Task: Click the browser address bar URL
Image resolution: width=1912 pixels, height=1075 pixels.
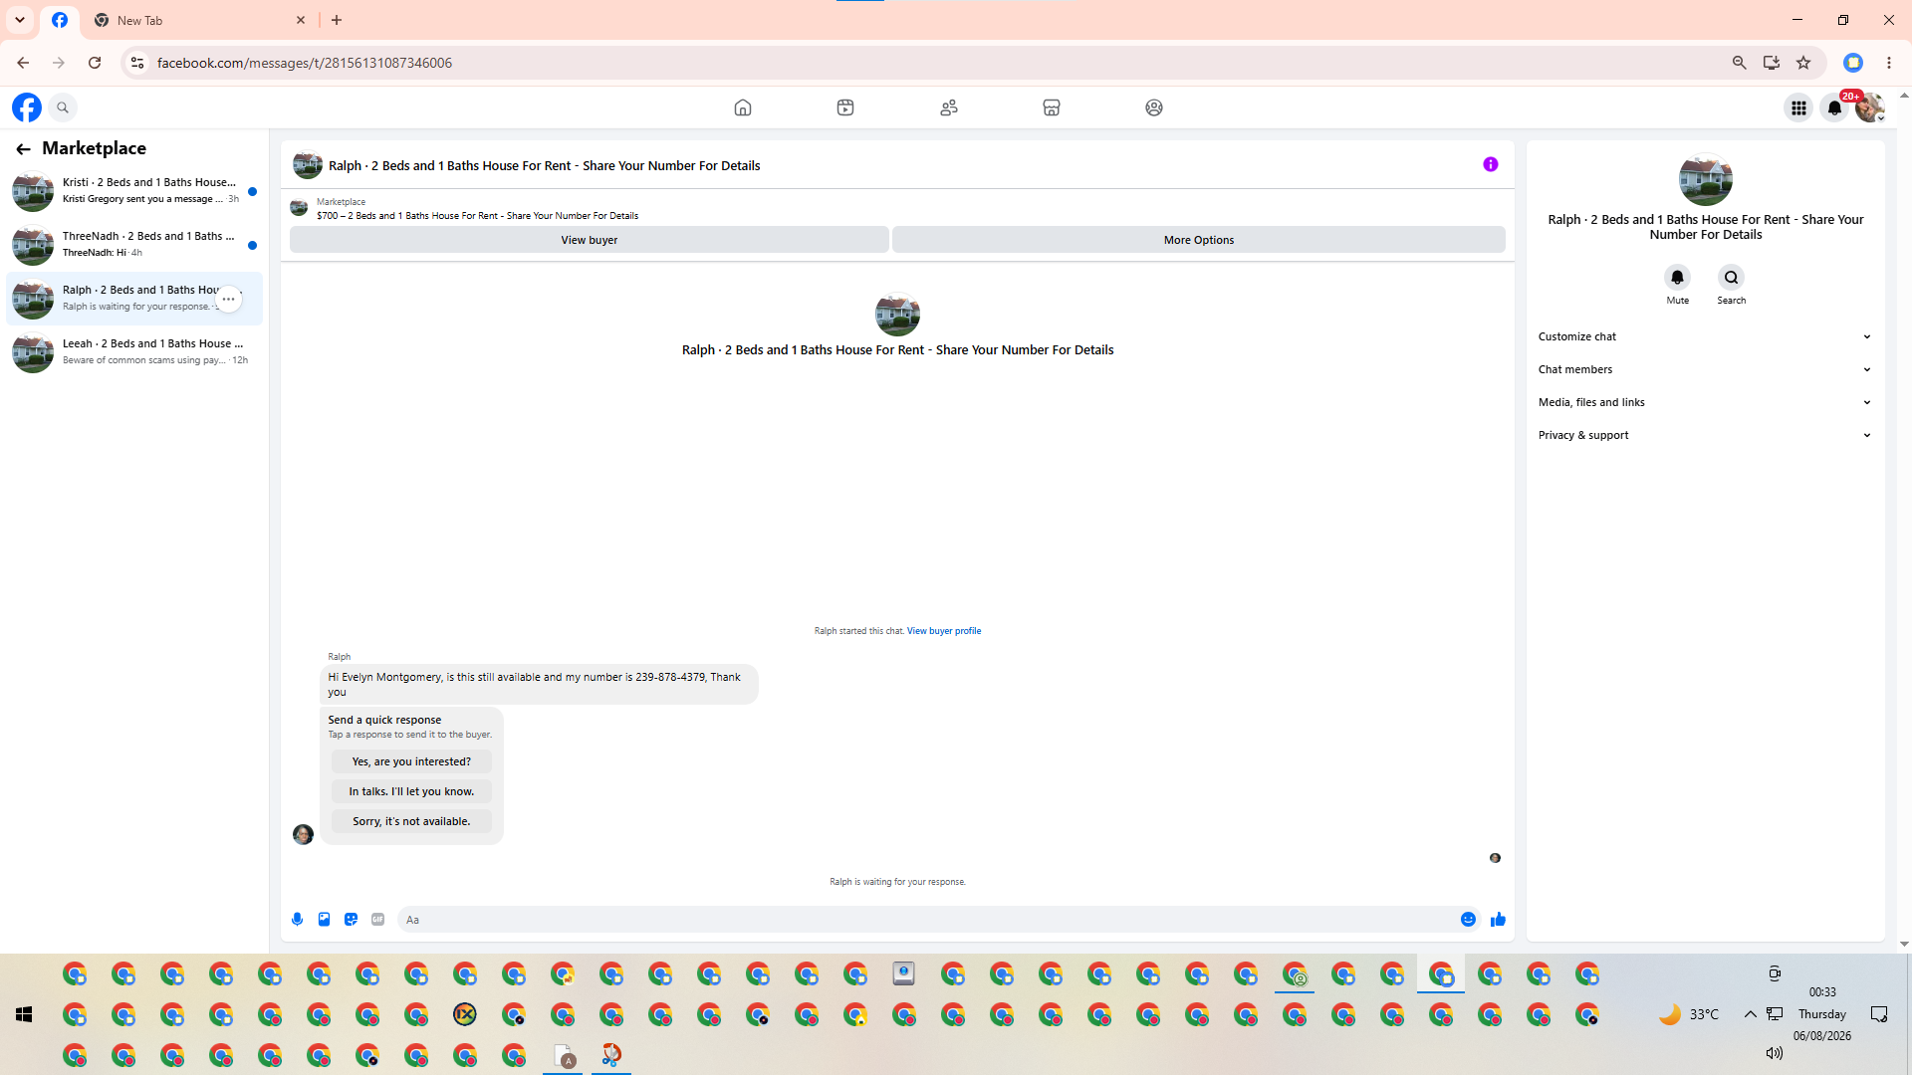Action: [305, 63]
